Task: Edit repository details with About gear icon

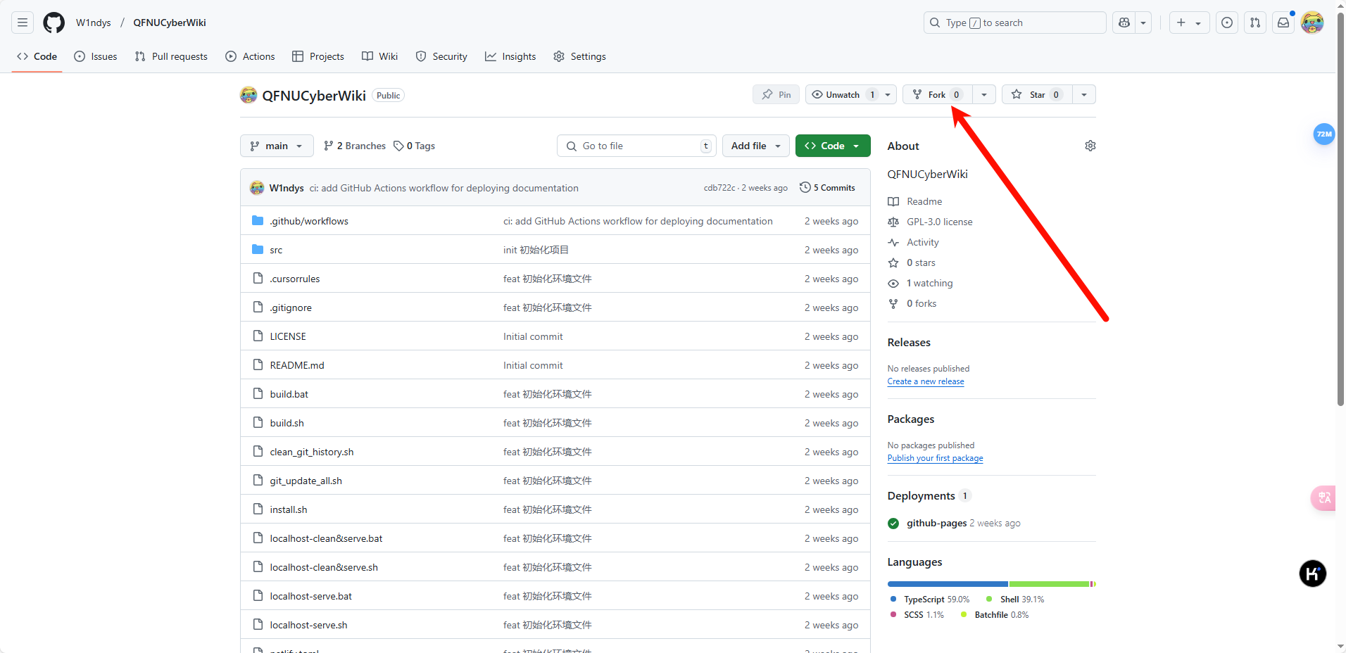Action: [1090, 146]
